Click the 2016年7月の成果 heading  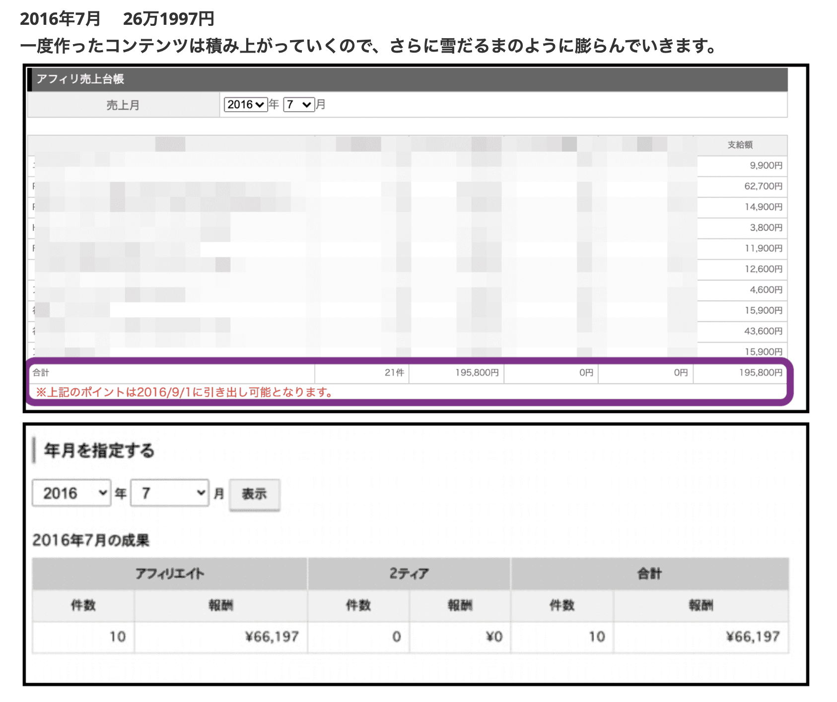(91, 540)
